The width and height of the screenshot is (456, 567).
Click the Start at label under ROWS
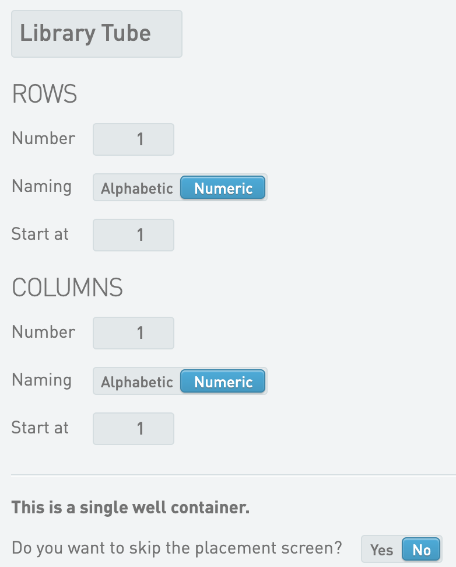40,235
